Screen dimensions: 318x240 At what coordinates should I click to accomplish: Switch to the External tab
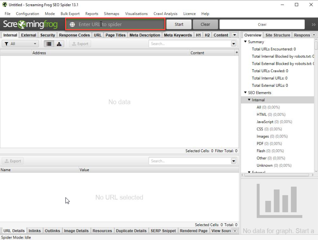(x=28, y=35)
